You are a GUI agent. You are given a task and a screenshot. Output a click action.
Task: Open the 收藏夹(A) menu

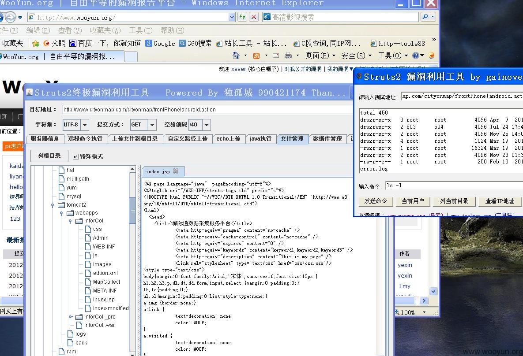105,30
